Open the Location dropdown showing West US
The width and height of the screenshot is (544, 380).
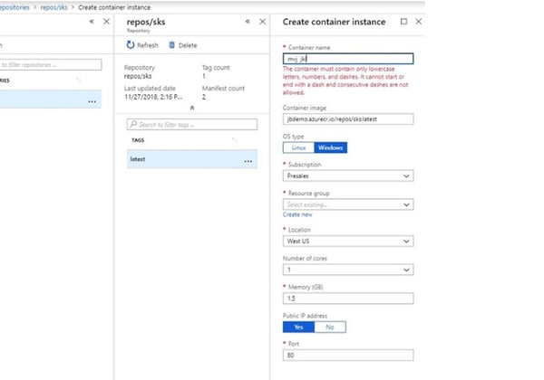click(348, 242)
